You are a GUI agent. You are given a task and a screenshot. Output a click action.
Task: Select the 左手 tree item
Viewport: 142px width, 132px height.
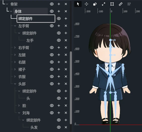point(30,40)
